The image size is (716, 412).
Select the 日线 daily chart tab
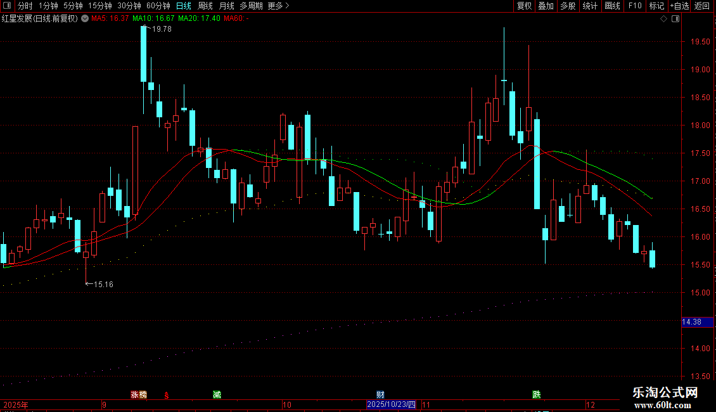(x=184, y=6)
